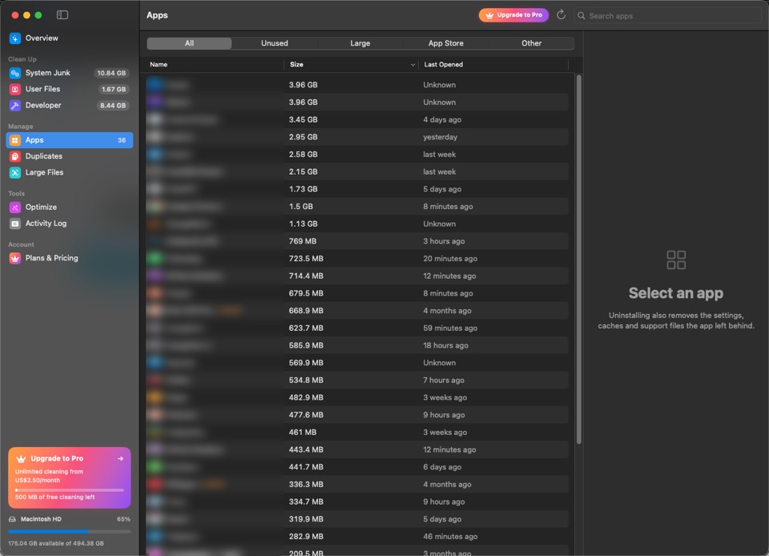
Task: Select the app row sized 2.58 GB
Action: [x=357, y=155]
